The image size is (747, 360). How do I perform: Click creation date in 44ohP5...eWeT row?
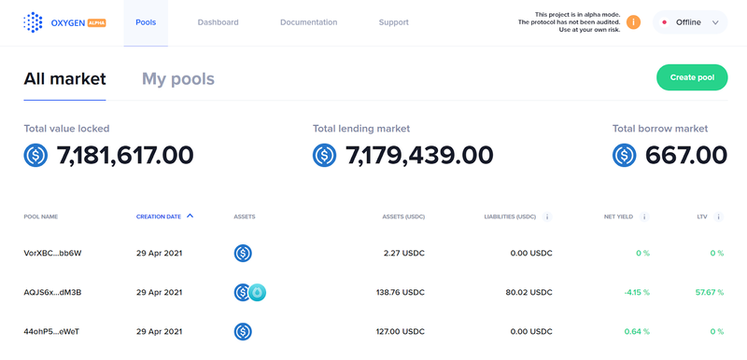click(x=159, y=331)
